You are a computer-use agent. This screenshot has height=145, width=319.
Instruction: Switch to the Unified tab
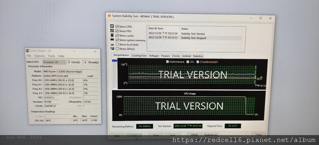(x=186, y=56)
